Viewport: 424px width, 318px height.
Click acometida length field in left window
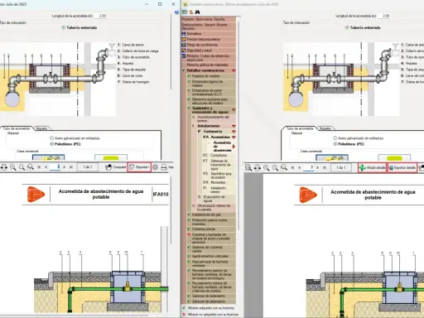101,16
